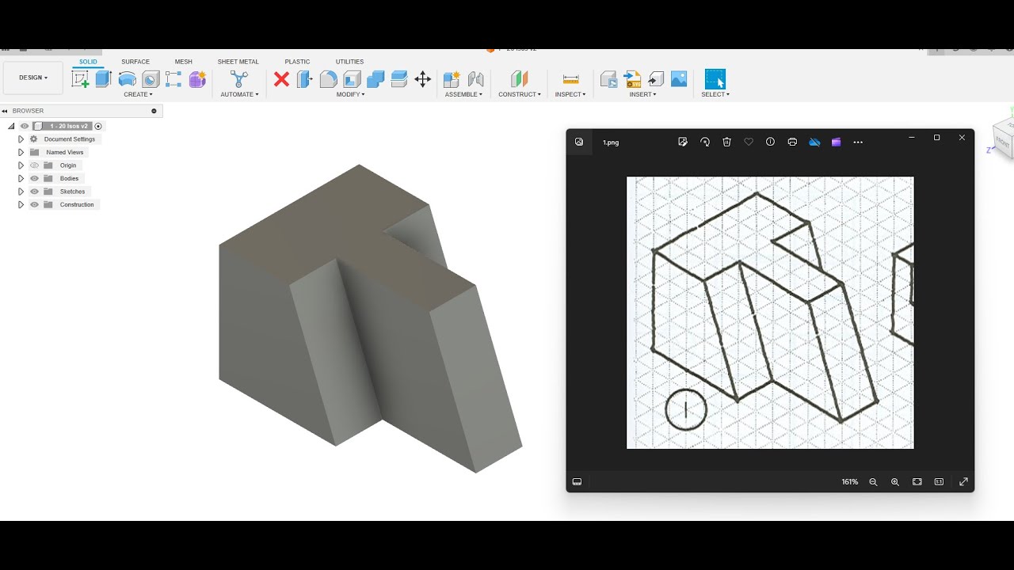1014x570 pixels.
Task: Select the Revolve tool icon
Action: 127,78
